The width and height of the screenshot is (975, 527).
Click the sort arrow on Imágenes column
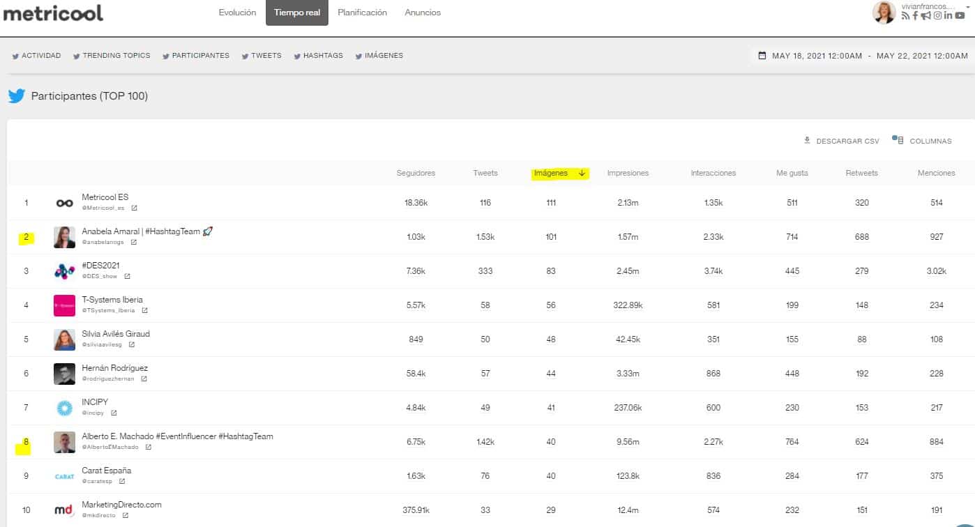(x=582, y=173)
